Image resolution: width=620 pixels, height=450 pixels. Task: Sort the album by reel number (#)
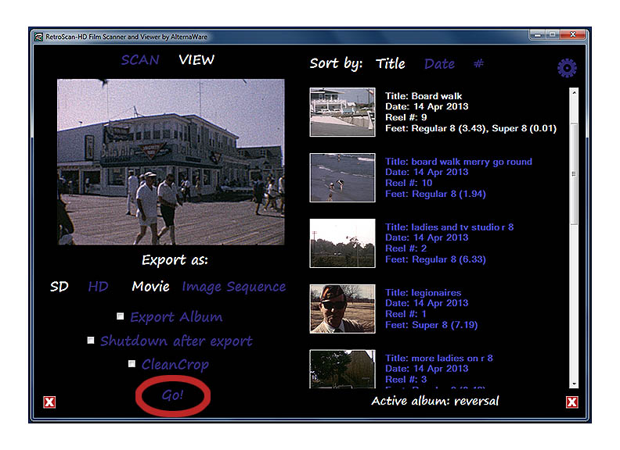pos(479,64)
